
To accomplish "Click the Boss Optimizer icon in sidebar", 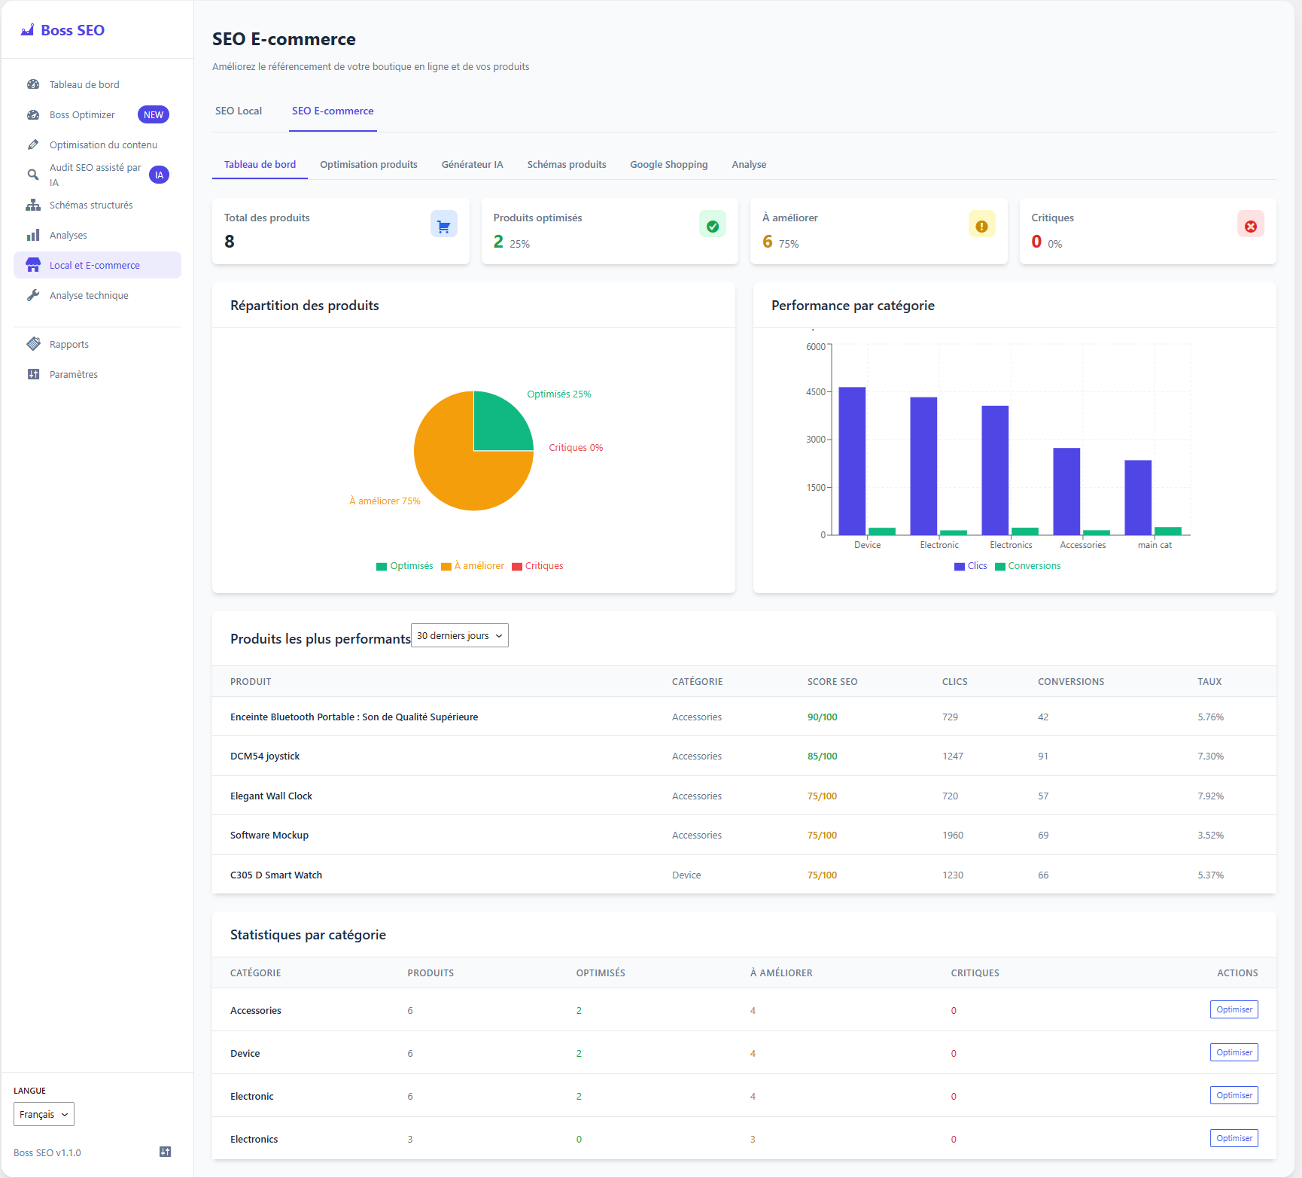I will click(33, 114).
